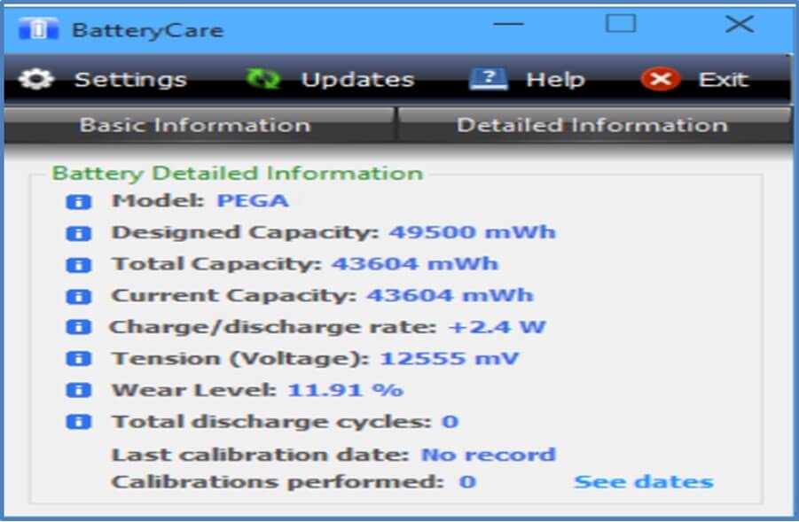The image size is (799, 522).
Task: Click the info icon beside Model
Action: tap(78, 202)
